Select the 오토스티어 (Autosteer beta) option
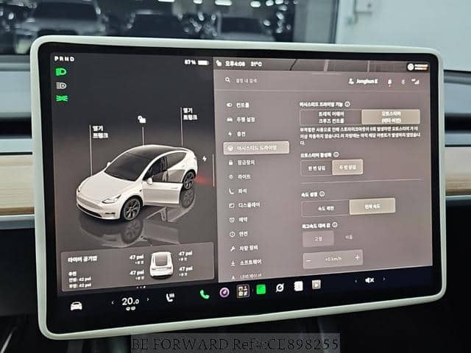The width and height of the screenshot is (471, 353). point(391,117)
